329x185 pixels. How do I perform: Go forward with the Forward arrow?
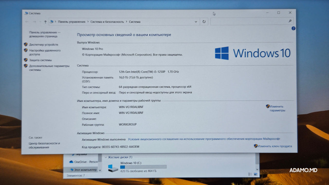[x=35, y=22]
